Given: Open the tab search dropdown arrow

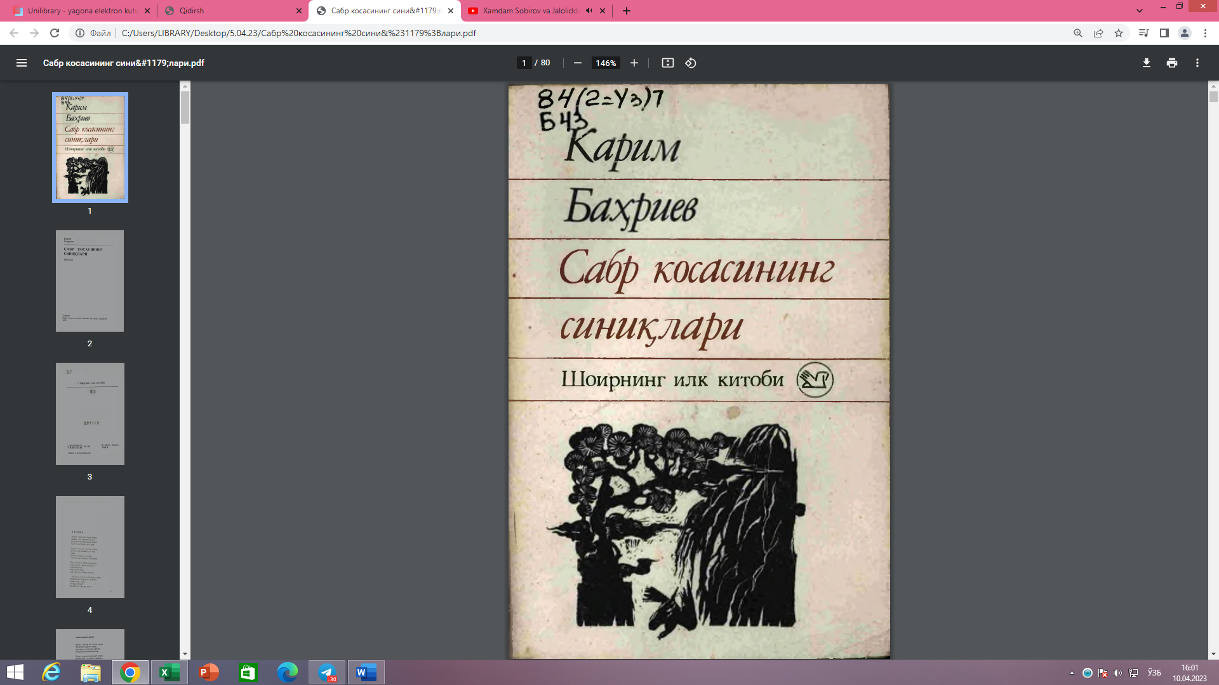Looking at the screenshot, I should pyautogui.click(x=1140, y=11).
